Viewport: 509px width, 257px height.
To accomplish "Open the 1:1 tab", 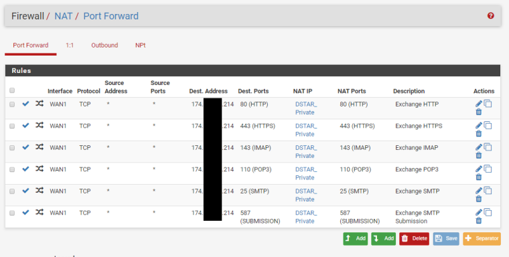I will coord(70,45).
